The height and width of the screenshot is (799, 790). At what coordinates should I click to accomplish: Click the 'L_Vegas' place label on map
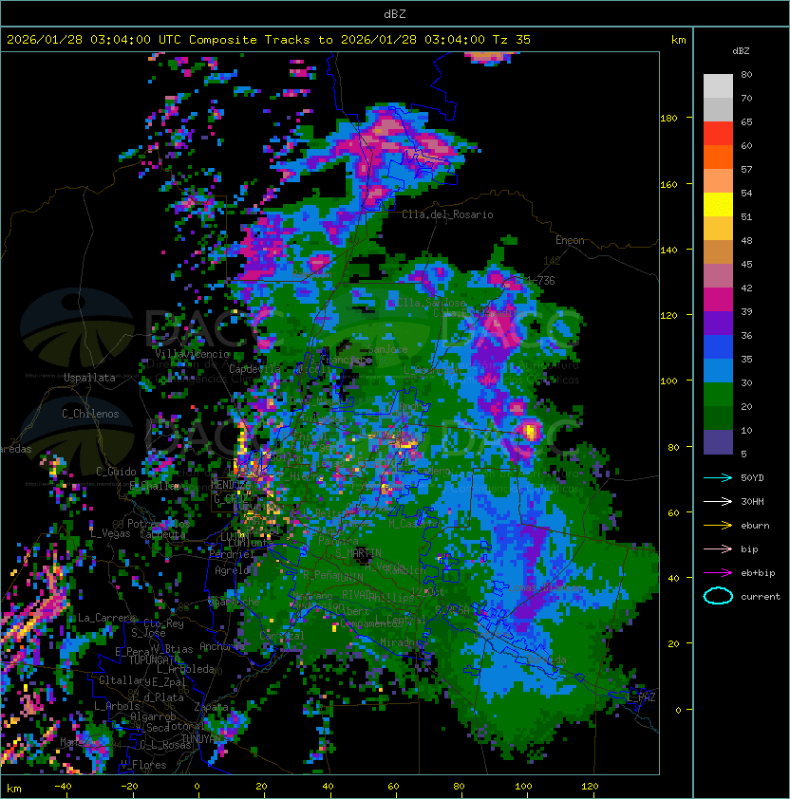click(110, 533)
